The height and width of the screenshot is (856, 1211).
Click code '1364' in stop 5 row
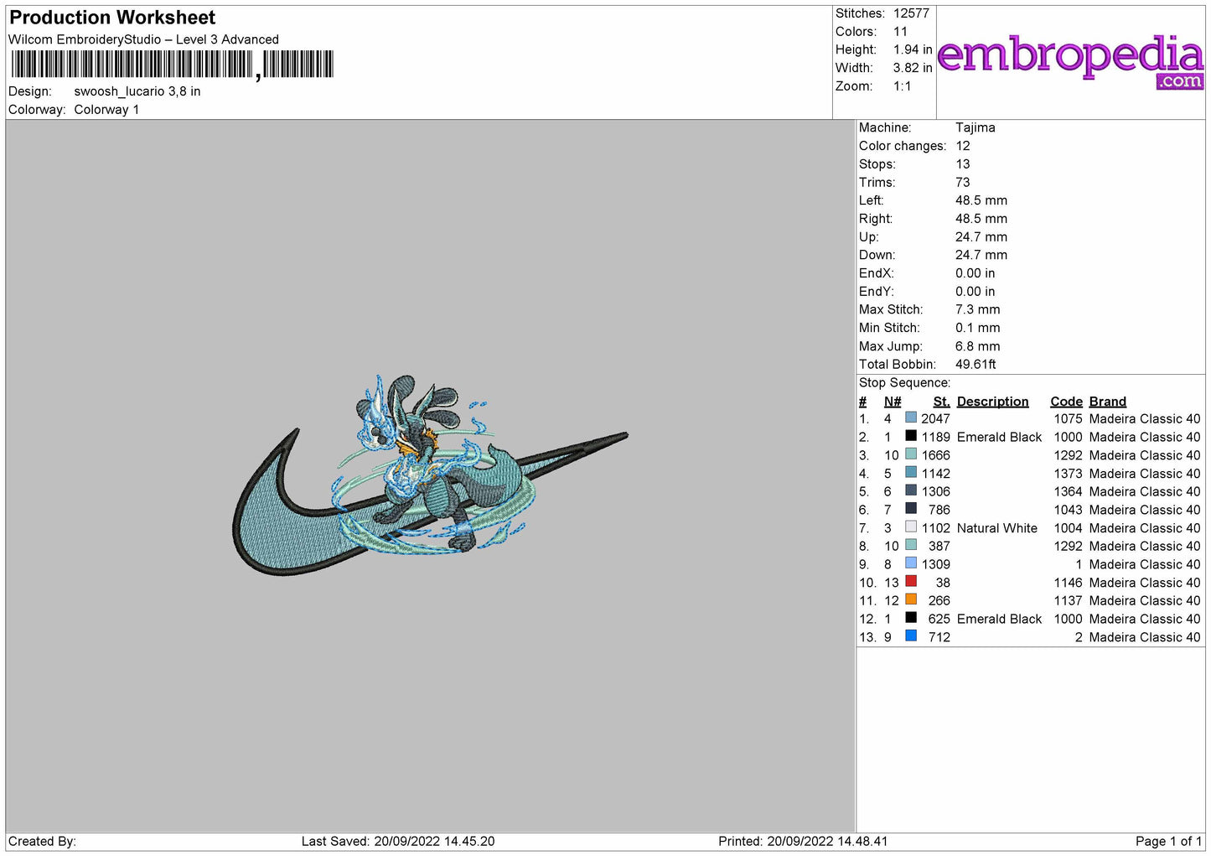point(1069,492)
